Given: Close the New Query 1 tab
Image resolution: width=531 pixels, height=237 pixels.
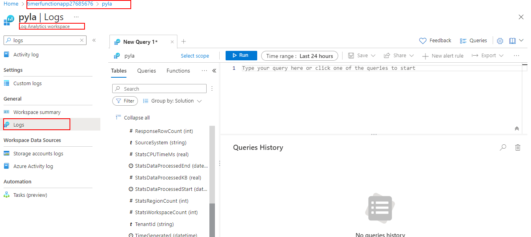Looking at the screenshot, I should (x=172, y=42).
